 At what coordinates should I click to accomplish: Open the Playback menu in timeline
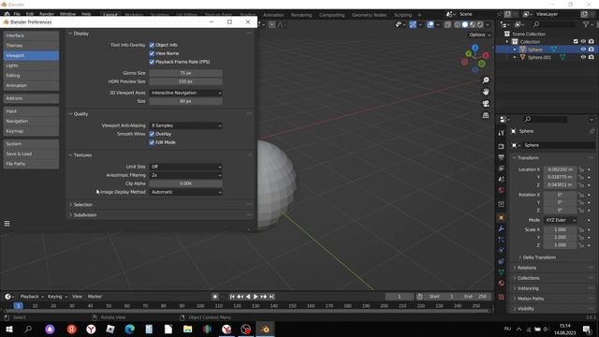point(32,297)
